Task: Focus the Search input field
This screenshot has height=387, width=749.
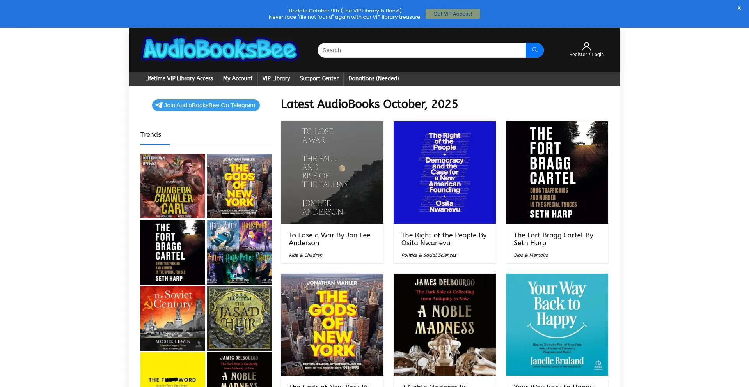Action: (x=421, y=50)
